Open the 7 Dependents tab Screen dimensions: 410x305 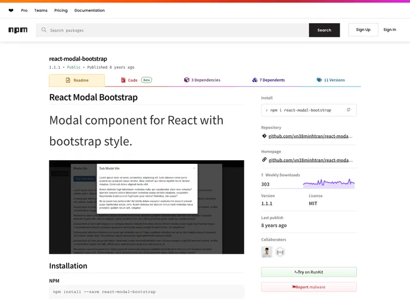pyautogui.click(x=269, y=80)
